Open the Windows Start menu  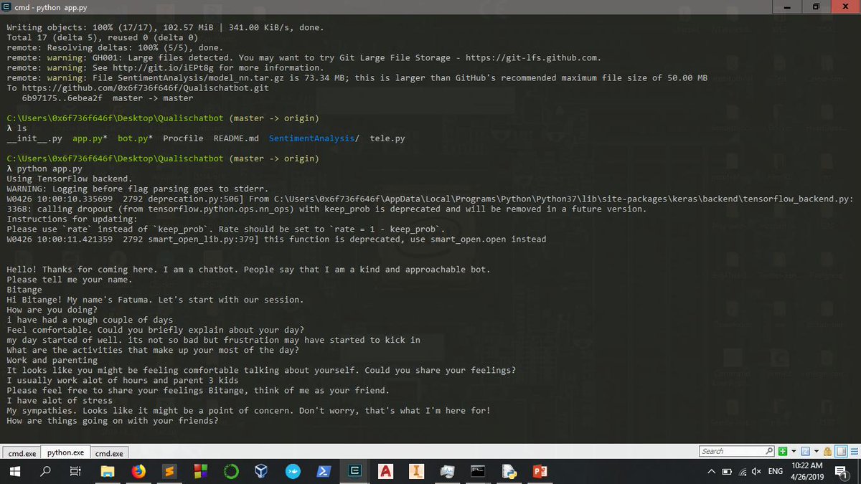coord(14,471)
